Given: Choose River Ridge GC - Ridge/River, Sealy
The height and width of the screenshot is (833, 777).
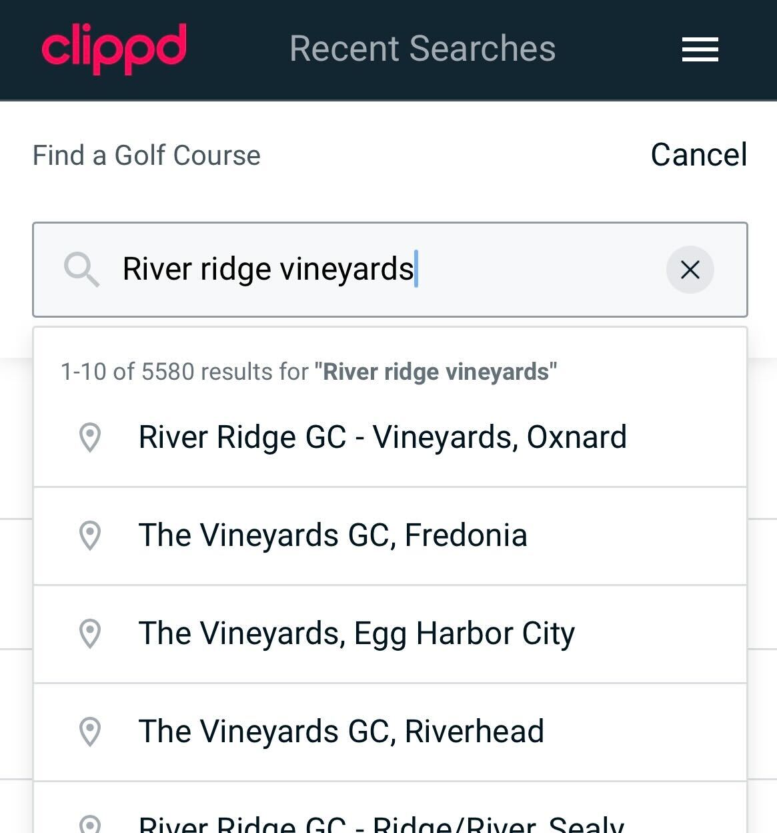Looking at the screenshot, I should point(381,825).
